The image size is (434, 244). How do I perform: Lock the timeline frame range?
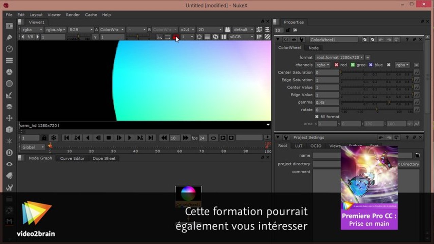tap(44, 138)
